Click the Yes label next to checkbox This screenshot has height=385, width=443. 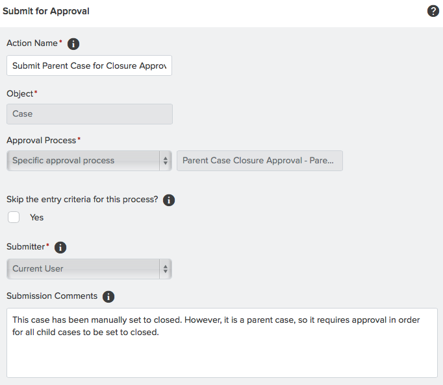click(37, 217)
